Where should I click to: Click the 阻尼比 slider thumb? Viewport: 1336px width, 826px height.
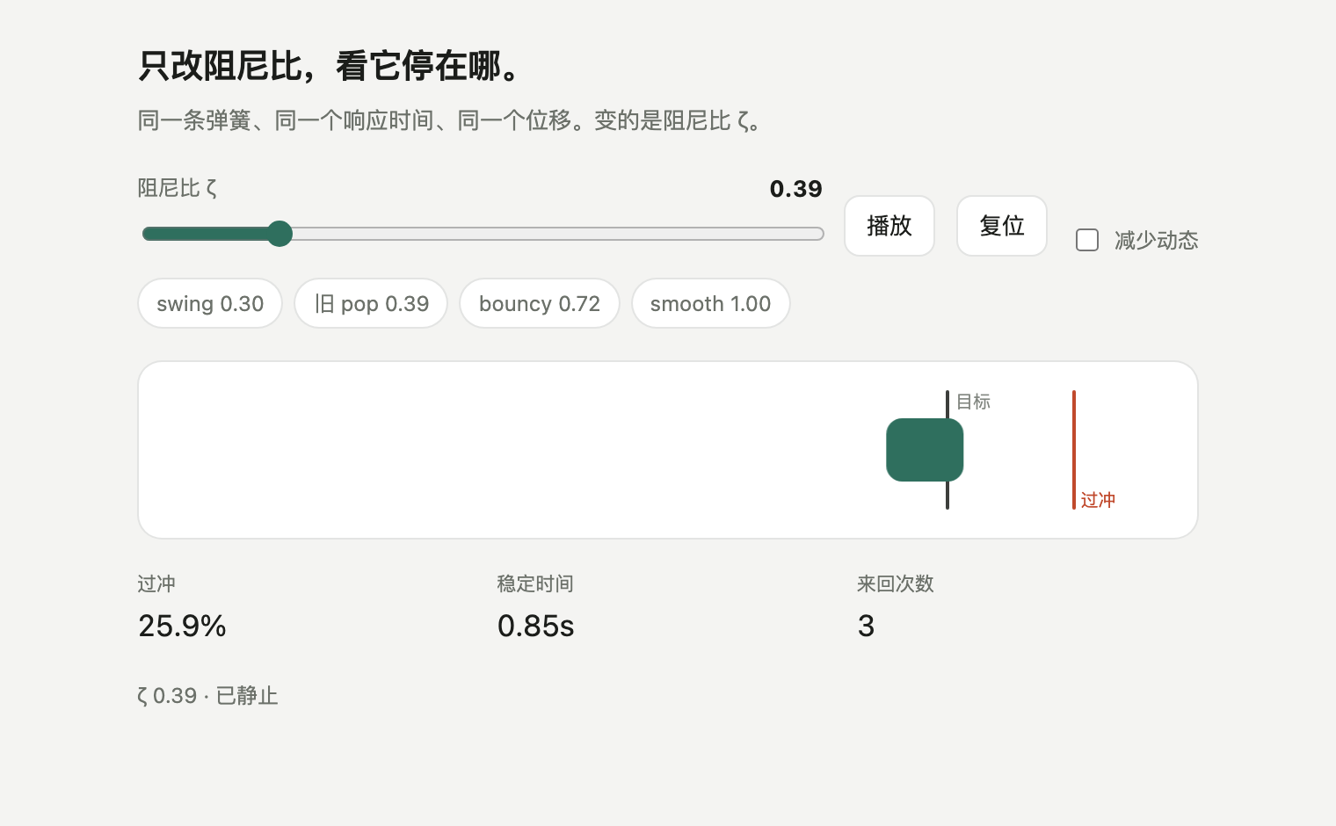tap(280, 234)
